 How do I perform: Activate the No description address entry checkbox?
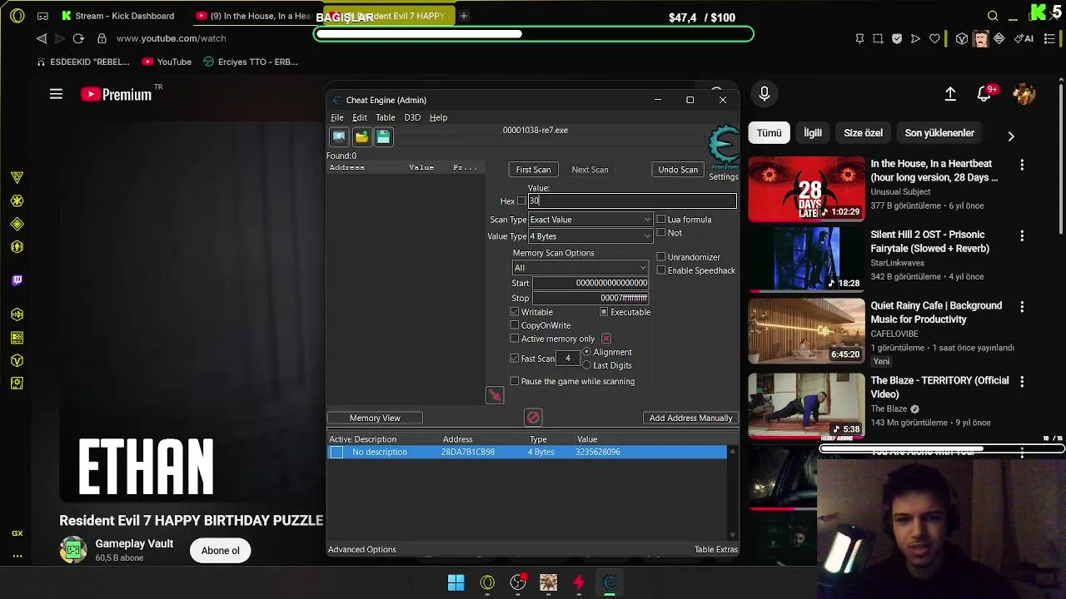coord(336,452)
